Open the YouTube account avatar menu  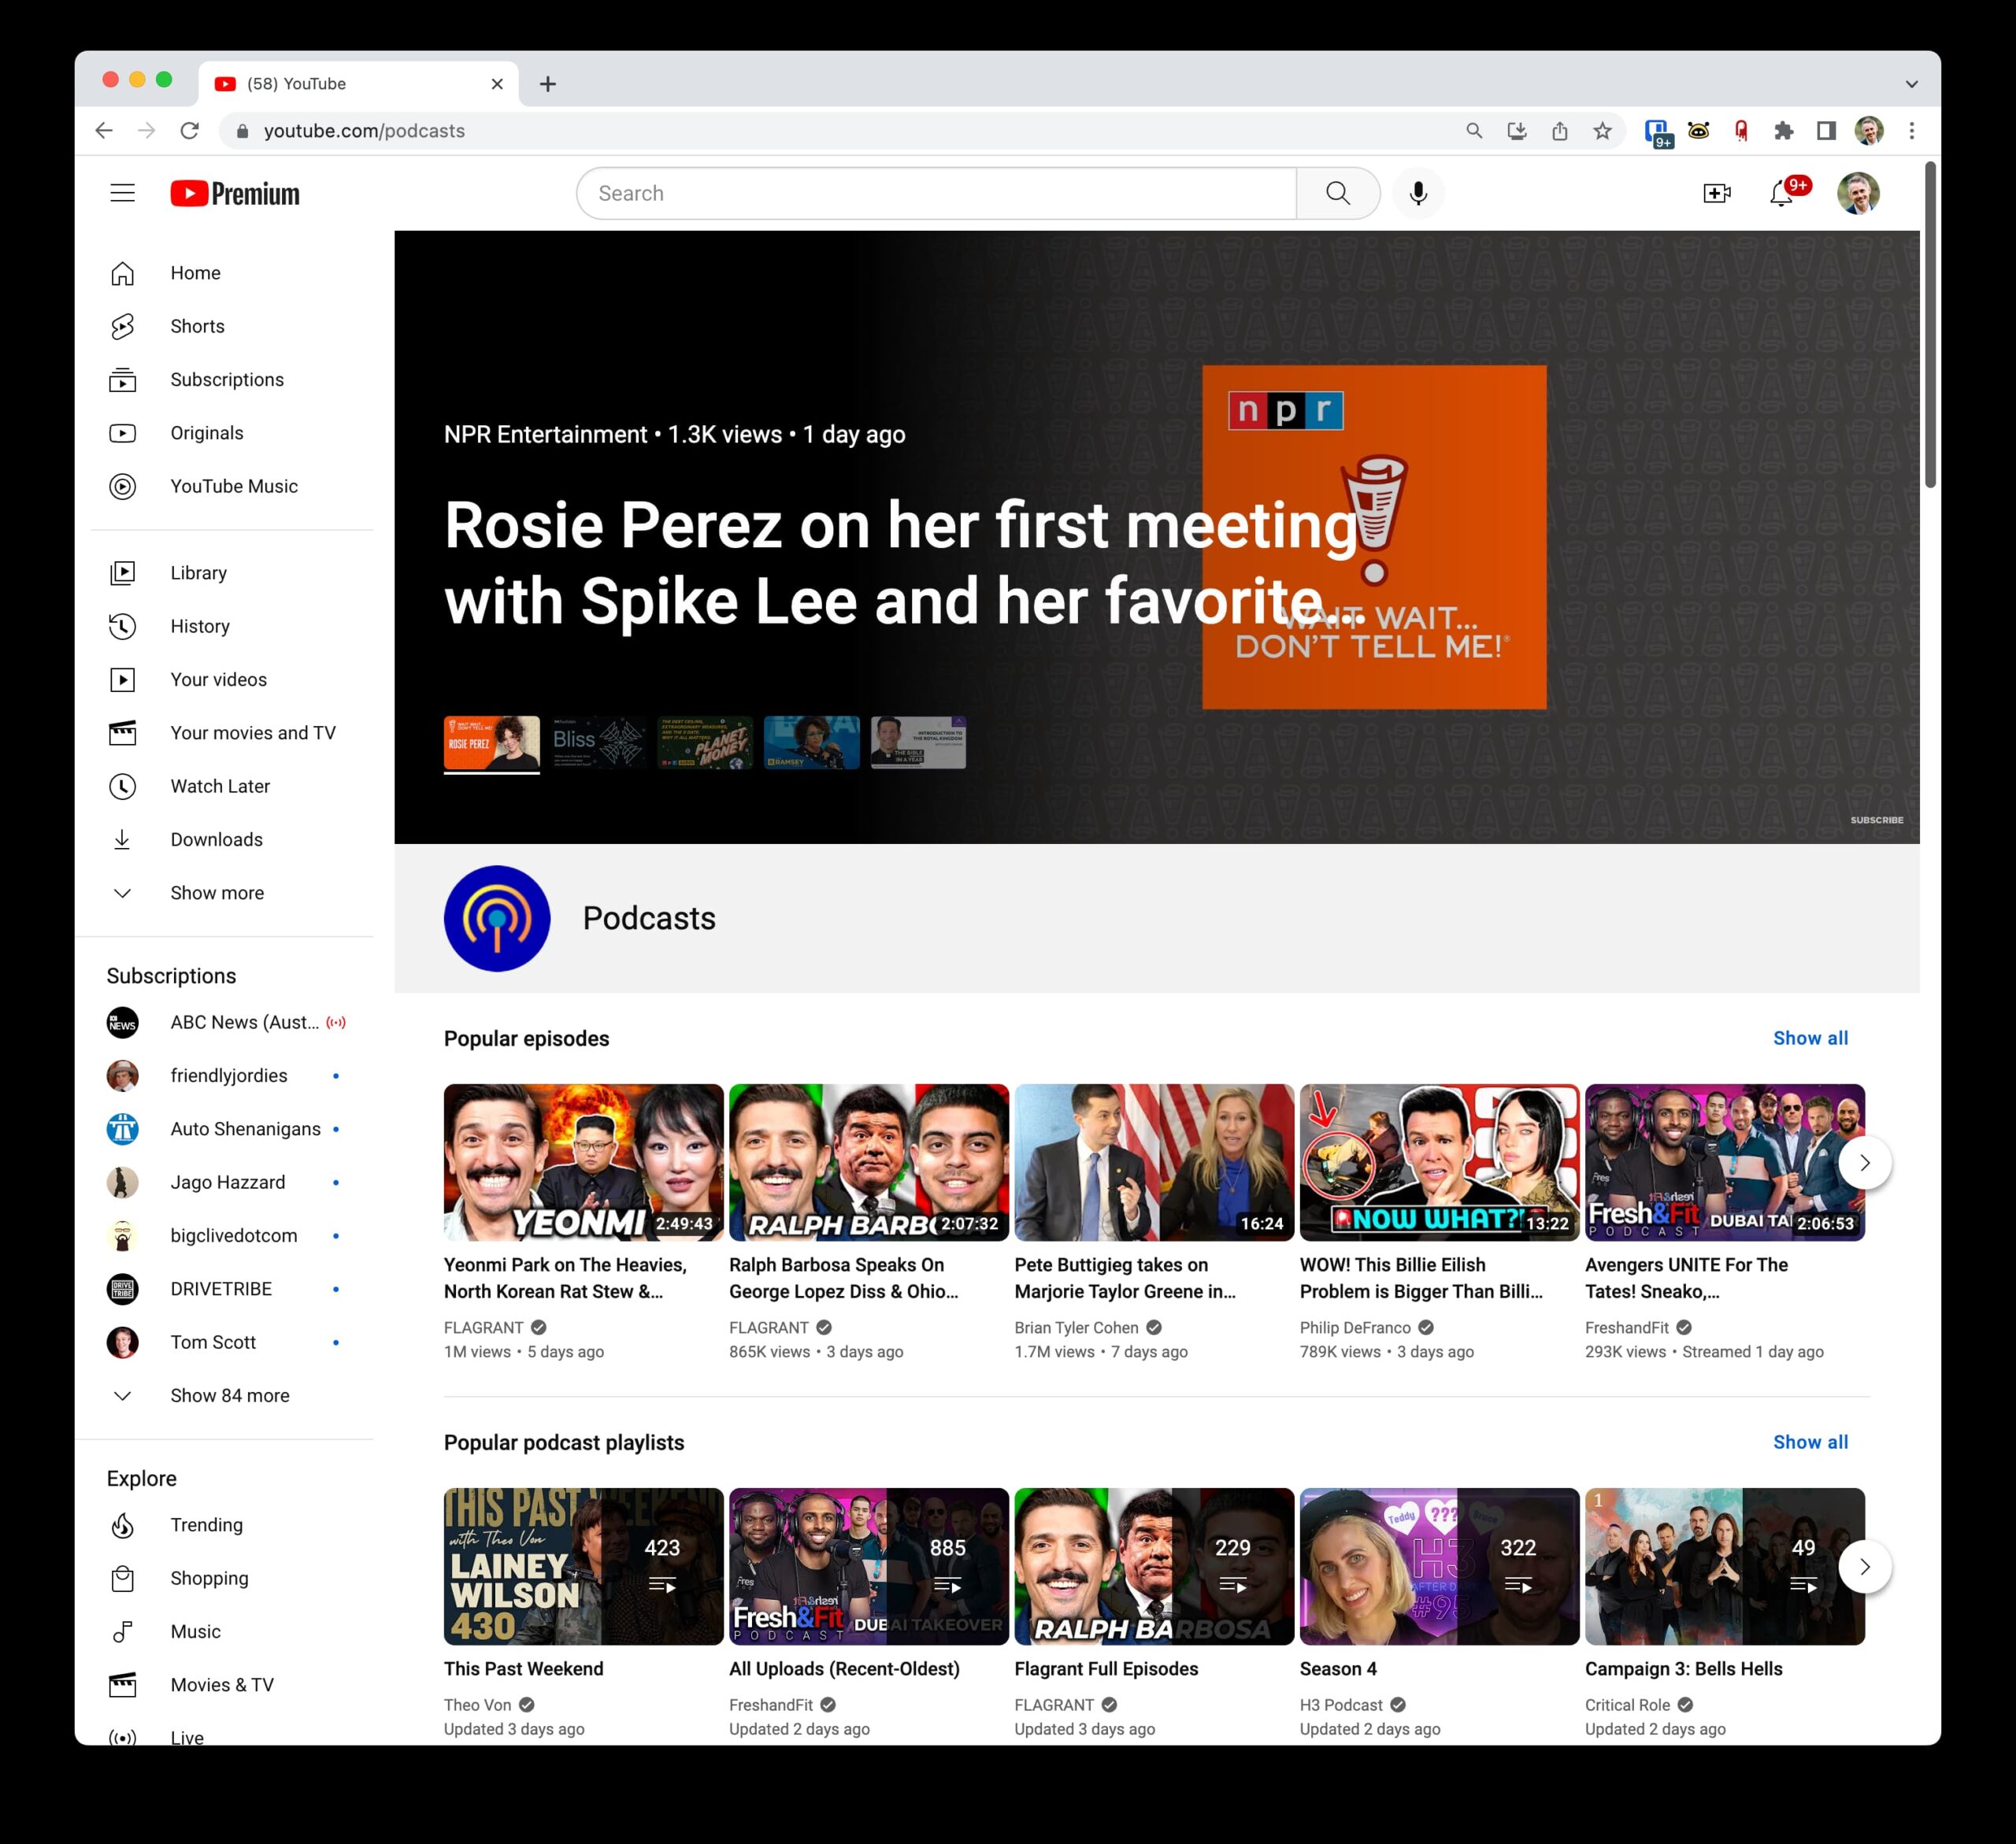click(x=1858, y=193)
